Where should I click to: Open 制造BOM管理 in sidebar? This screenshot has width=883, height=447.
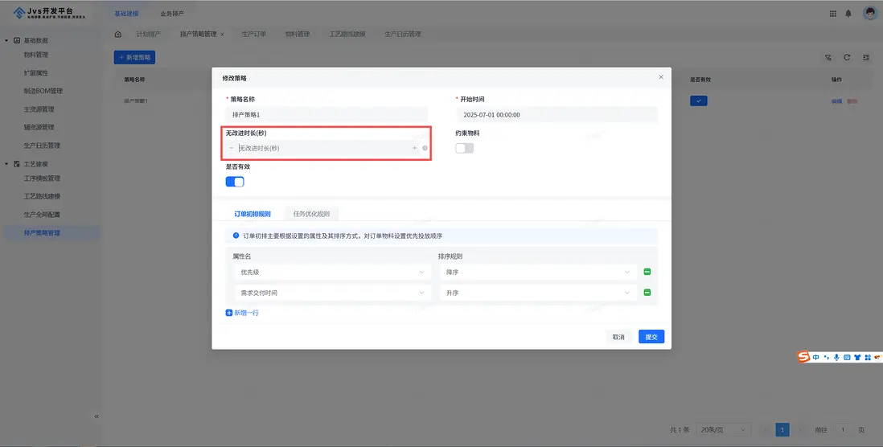43,91
